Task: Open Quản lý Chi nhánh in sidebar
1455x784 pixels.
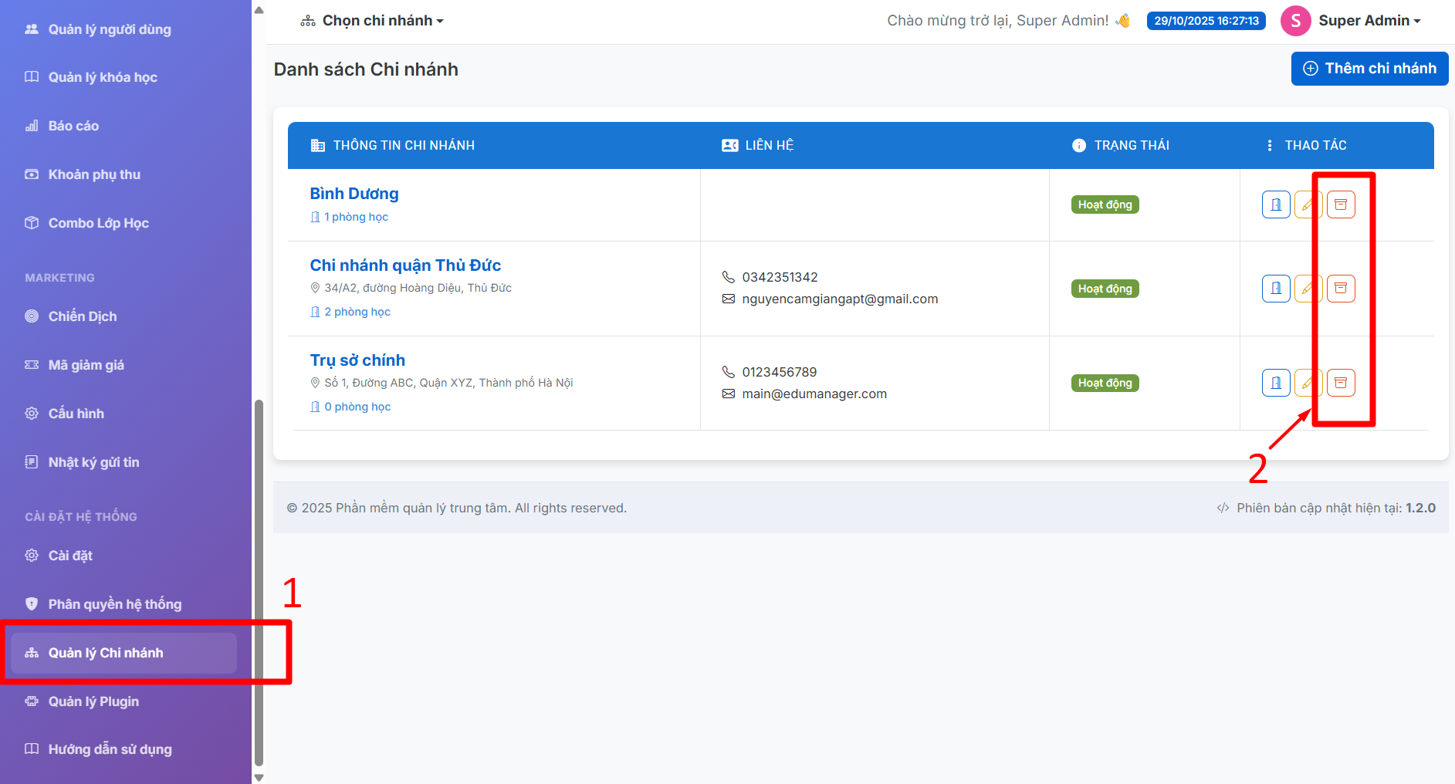Action: pyautogui.click(x=106, y=653)
